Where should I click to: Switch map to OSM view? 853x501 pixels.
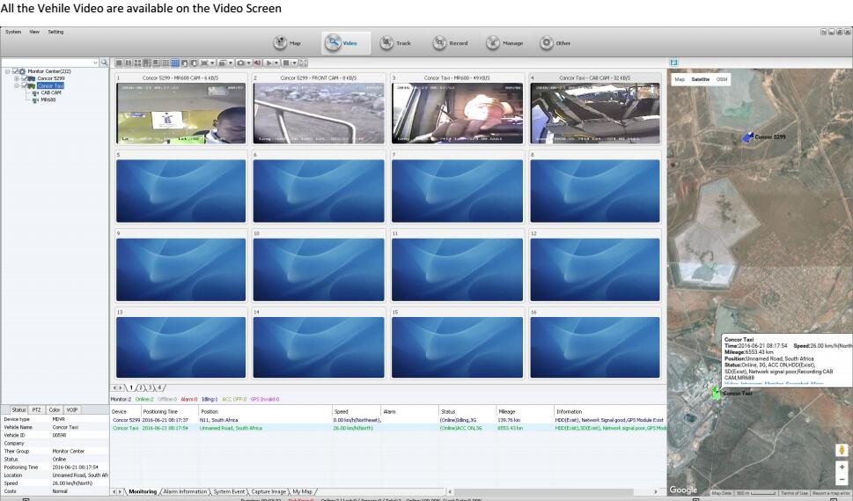point(721,79)
